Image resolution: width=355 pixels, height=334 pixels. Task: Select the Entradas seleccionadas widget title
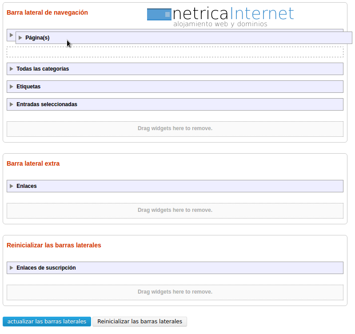click(47, 104)
